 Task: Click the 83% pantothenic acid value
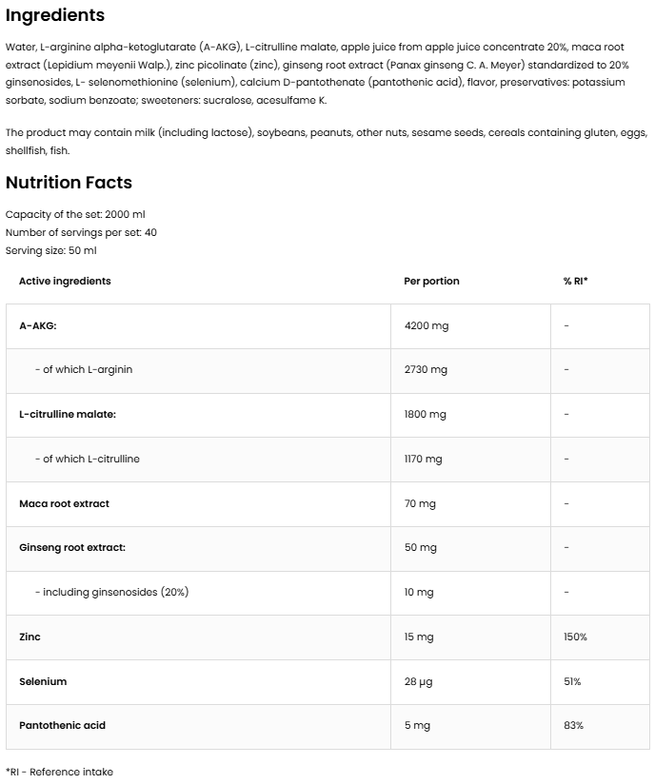[573, 725]
